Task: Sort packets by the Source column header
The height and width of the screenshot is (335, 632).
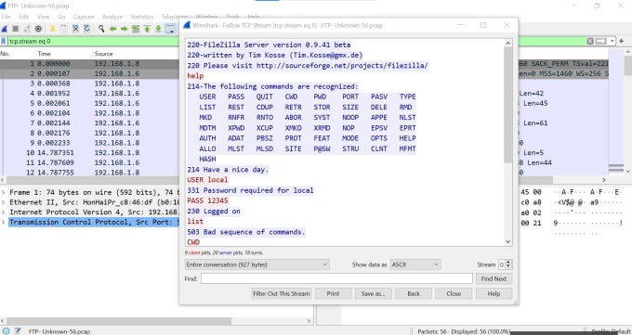Action: (x=103, y=54)
